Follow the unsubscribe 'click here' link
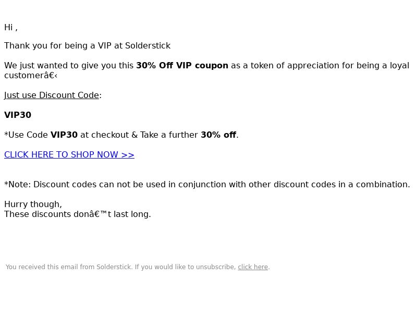The width and height of the screenshot is (417, 313). (x=253, y=267)
